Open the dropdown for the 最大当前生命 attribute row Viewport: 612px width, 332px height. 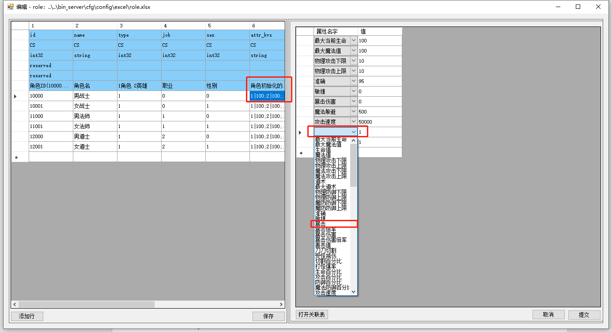(x=353, y=41)
